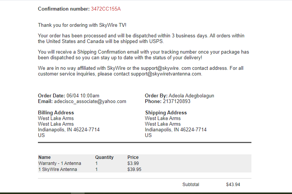Click the thumb in the bottom dark bar
Image resolution: width=292 pixels, height=194 pixels.
pos(78,193)
